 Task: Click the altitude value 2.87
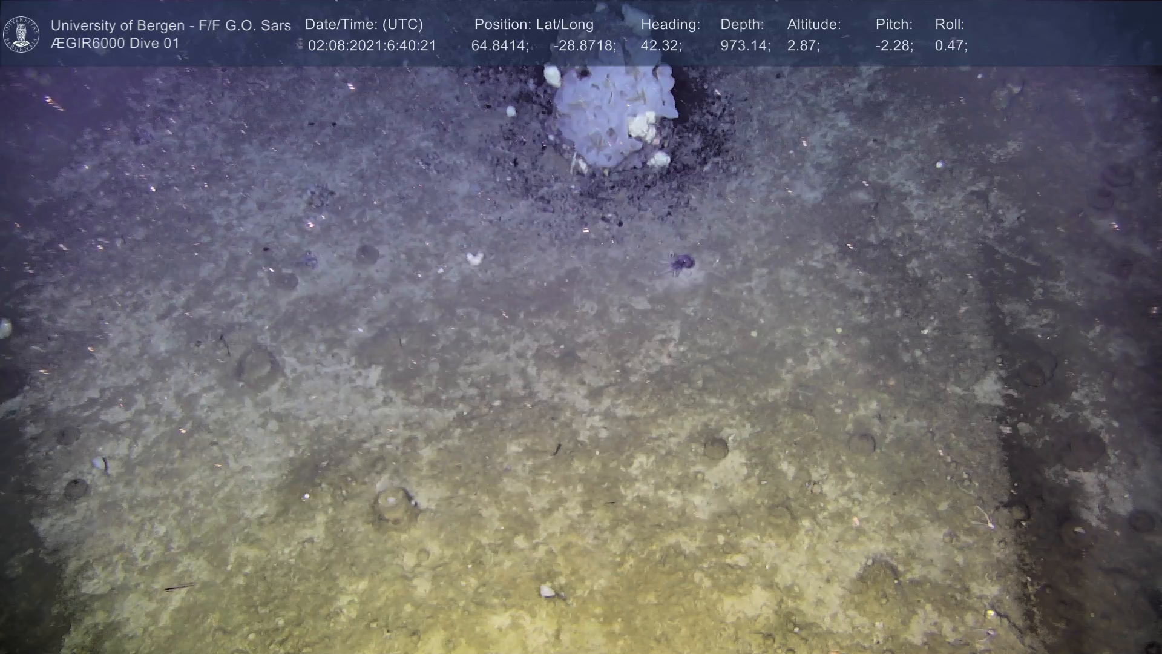pos(803,46)
